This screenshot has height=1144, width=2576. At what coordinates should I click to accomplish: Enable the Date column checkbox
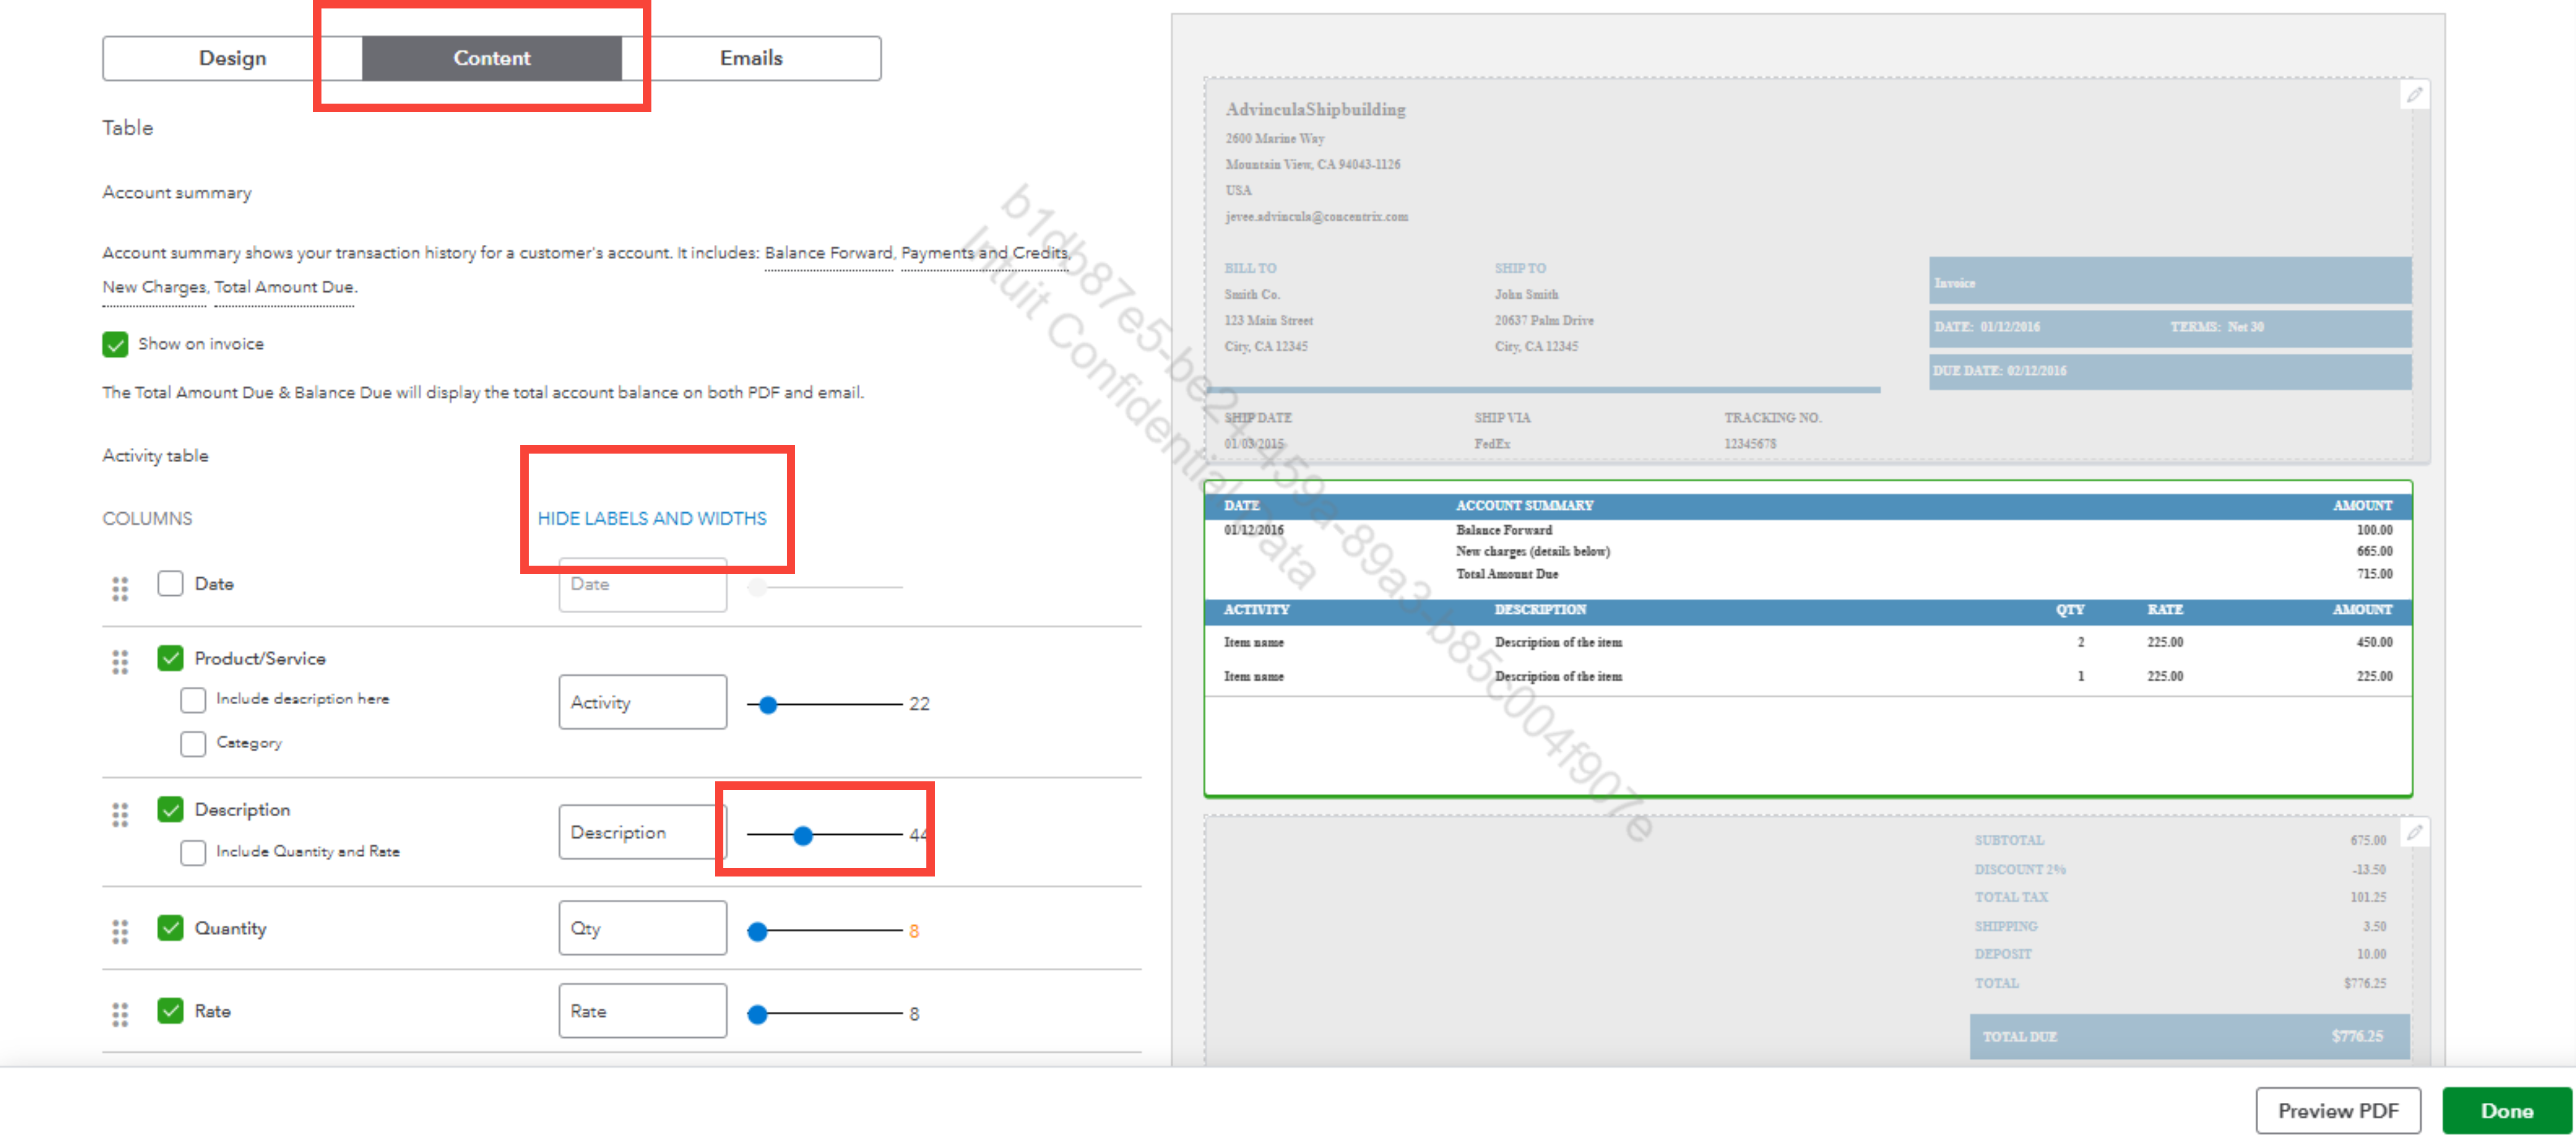click(x=170, y=583)
